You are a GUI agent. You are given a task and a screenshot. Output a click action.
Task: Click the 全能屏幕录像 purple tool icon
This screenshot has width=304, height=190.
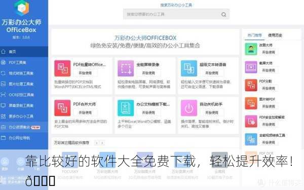(x=126, y=68)
